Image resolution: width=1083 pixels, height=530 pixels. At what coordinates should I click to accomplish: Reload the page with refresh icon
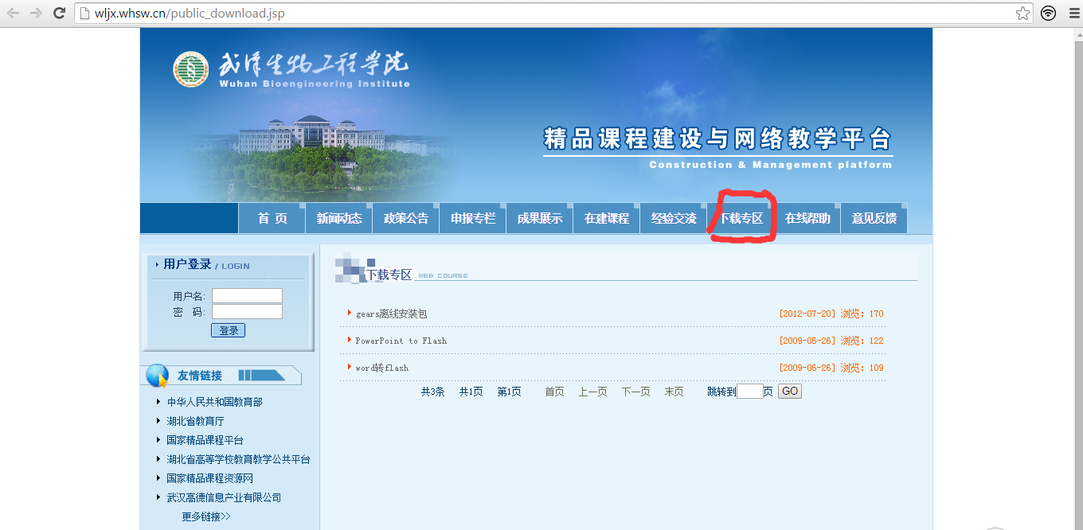(59, 13)
